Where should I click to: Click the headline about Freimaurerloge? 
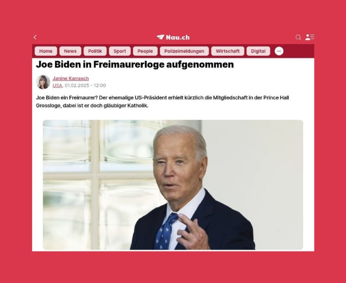point(135,64)
